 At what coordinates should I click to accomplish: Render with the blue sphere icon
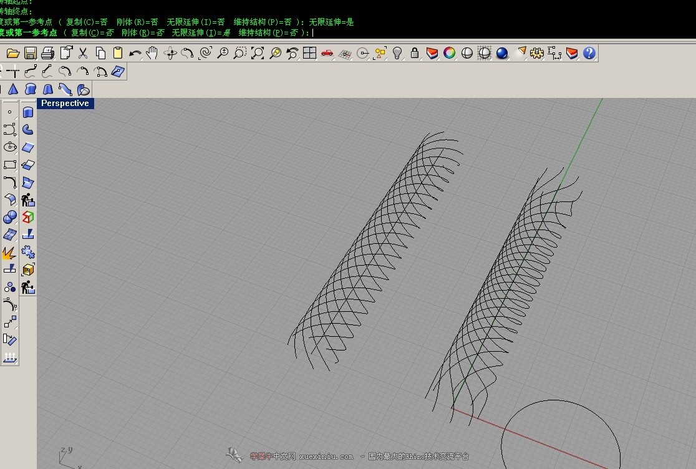click(502, 53)
